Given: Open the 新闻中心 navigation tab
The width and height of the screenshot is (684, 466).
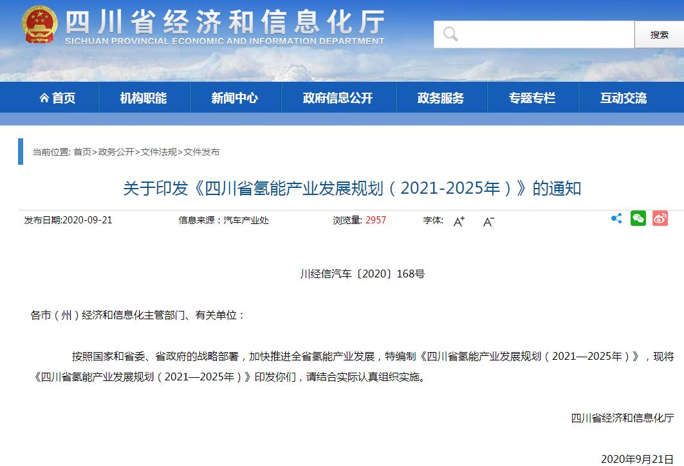Looking at the screenshot, I should pyautogui.click(x=235, y=98).
